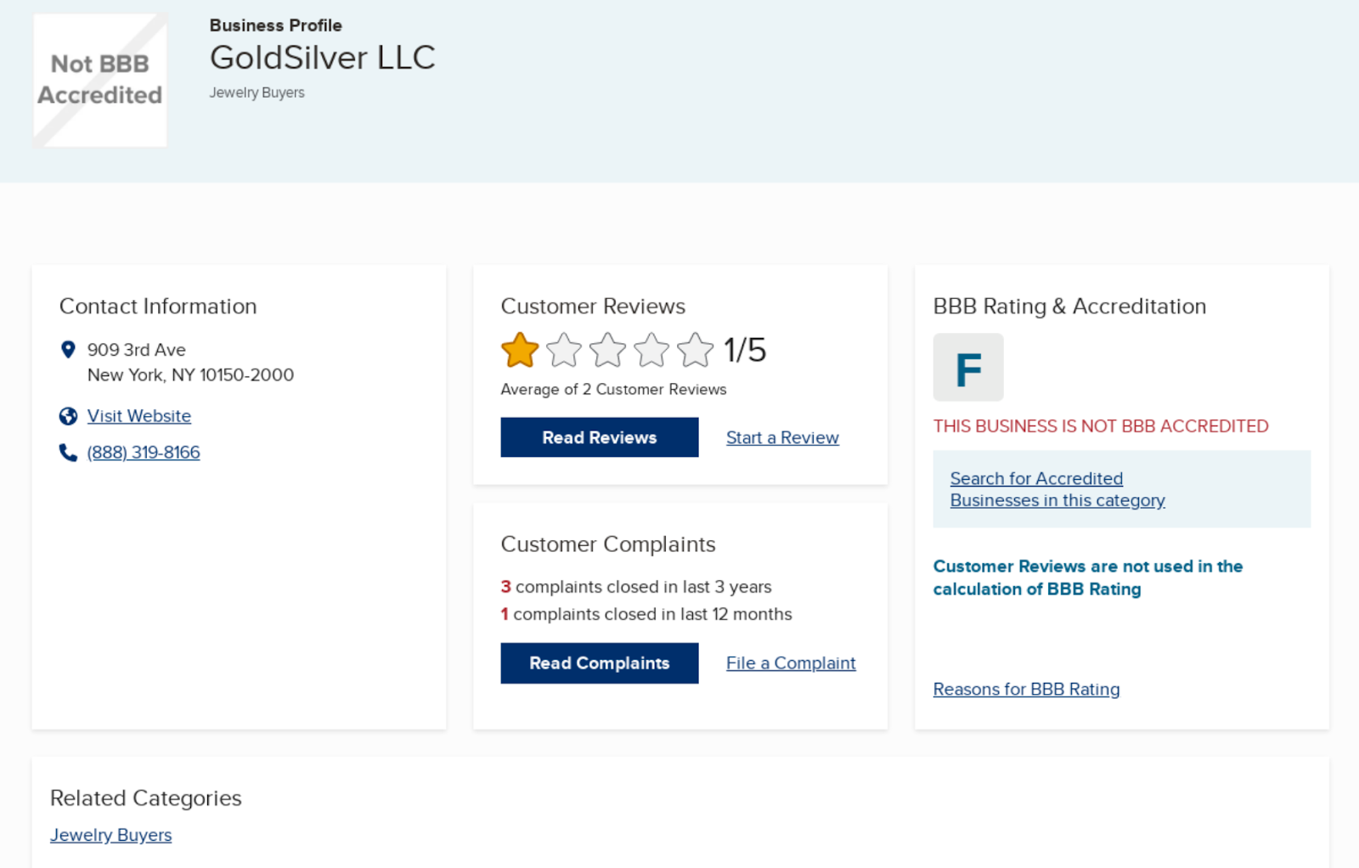Click the Read Reviews button
This screenshot has width=1359, height=868.
click(x=600, y=437)
